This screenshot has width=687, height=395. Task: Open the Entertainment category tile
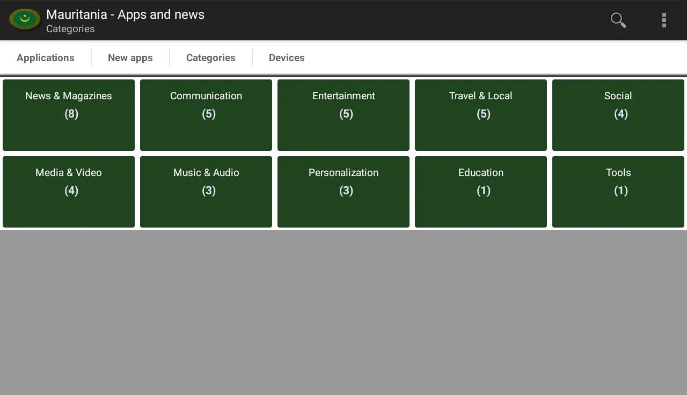tap(343, 115)
